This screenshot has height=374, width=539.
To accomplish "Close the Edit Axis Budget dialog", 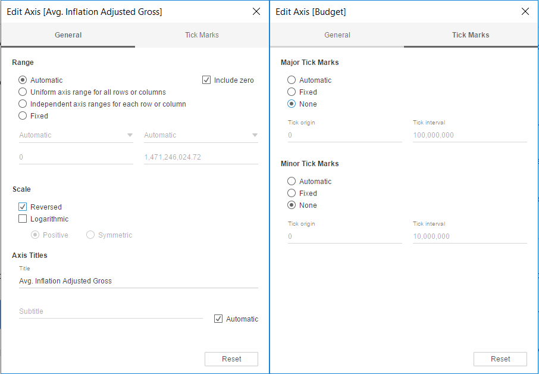I will [x=525, y=11].
